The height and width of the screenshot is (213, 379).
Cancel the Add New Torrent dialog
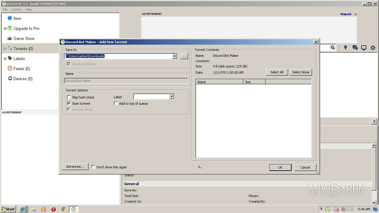(305, 167)
